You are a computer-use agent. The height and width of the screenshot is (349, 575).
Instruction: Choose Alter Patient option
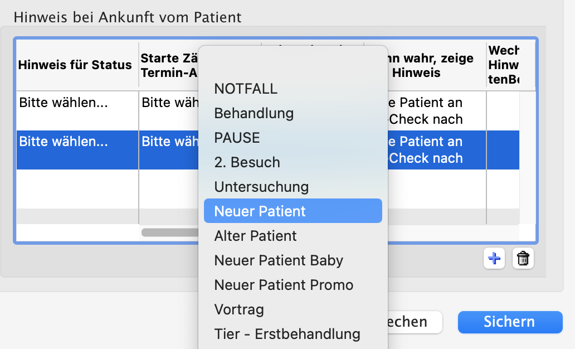pyautogui.click(x=255, y=236)
